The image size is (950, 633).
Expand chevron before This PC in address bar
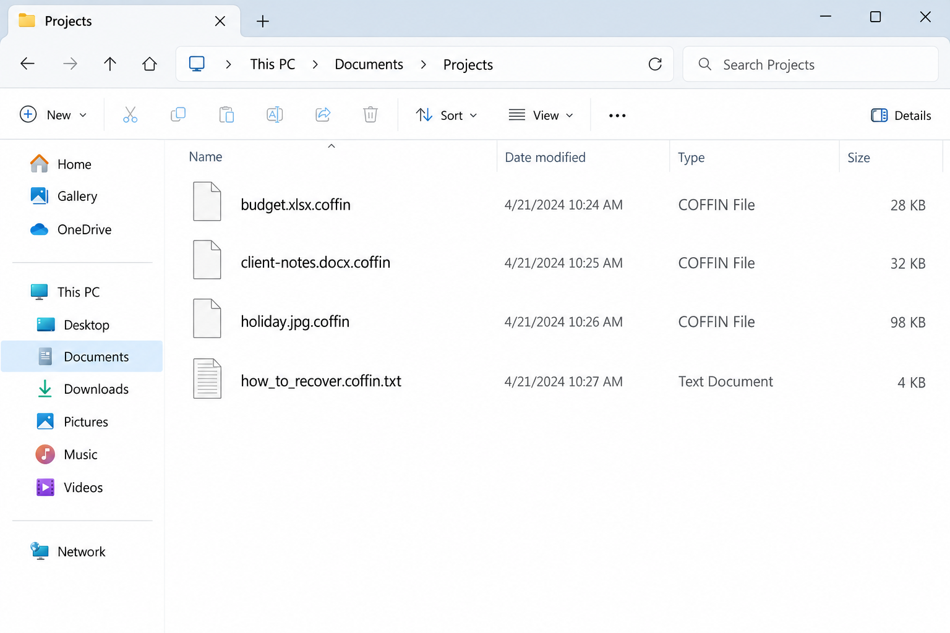click(229, 64)
